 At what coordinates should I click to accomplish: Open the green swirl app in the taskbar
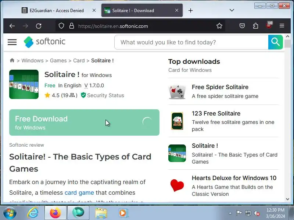click(x=78, y=213)
